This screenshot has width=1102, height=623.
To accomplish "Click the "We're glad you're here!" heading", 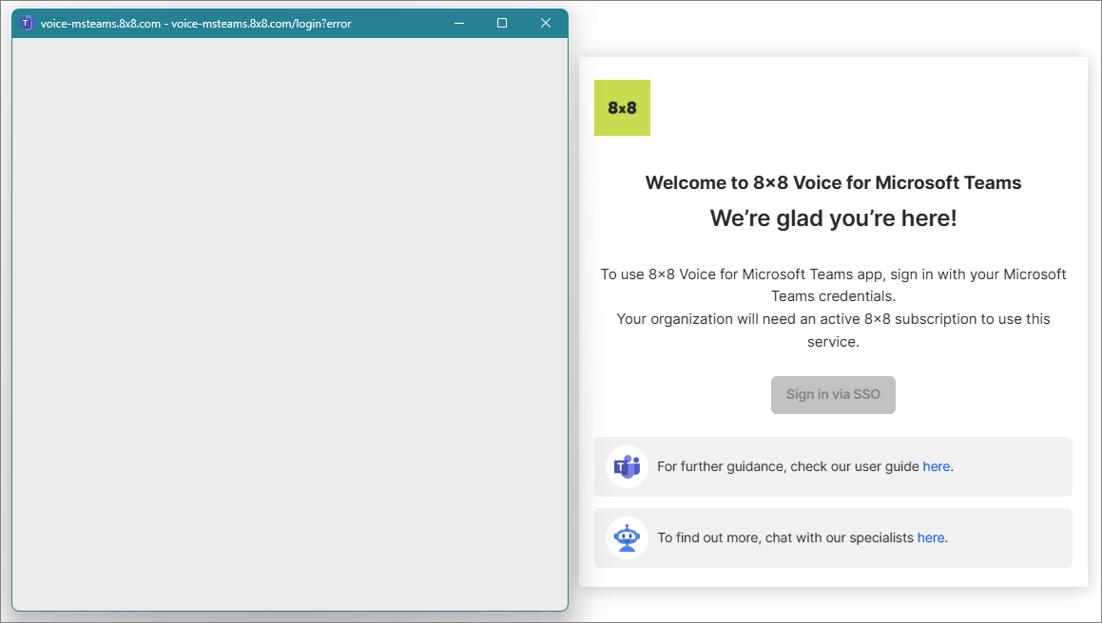I will (833, 218).
